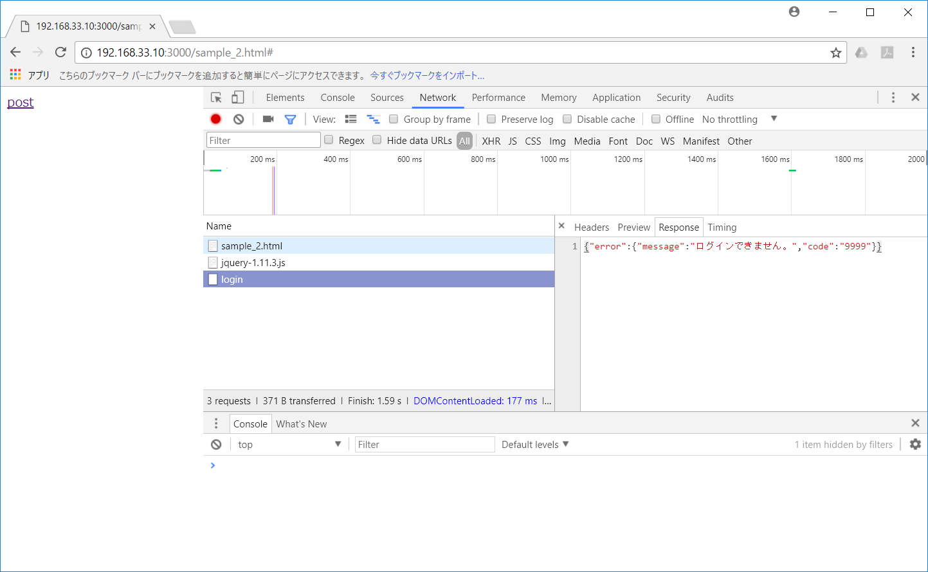This screenshot has height=572, width=928.
Task: Open the No throttling dropdown
Action: [740, 119]
